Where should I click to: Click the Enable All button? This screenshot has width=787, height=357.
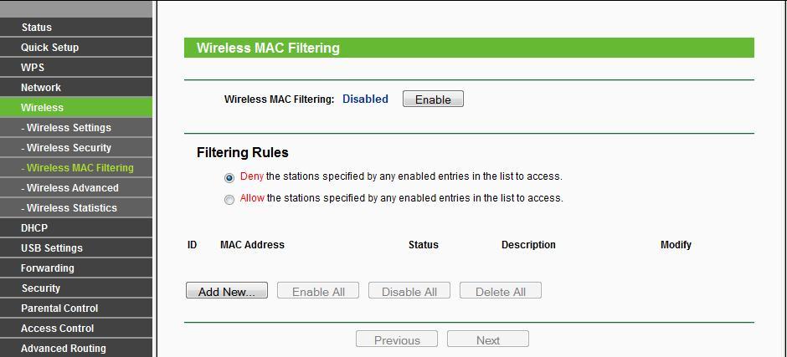(x=318, y=290)
